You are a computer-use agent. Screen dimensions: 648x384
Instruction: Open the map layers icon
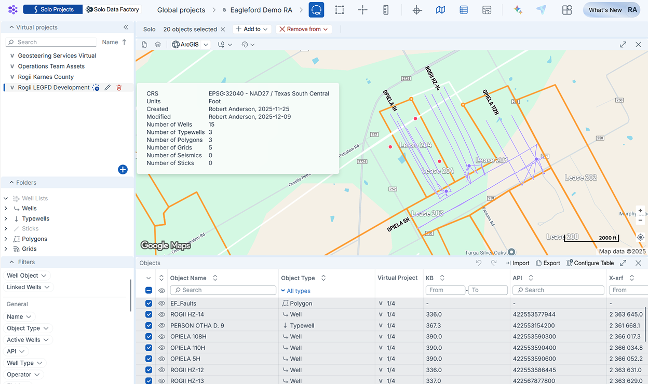coord(158,45)
